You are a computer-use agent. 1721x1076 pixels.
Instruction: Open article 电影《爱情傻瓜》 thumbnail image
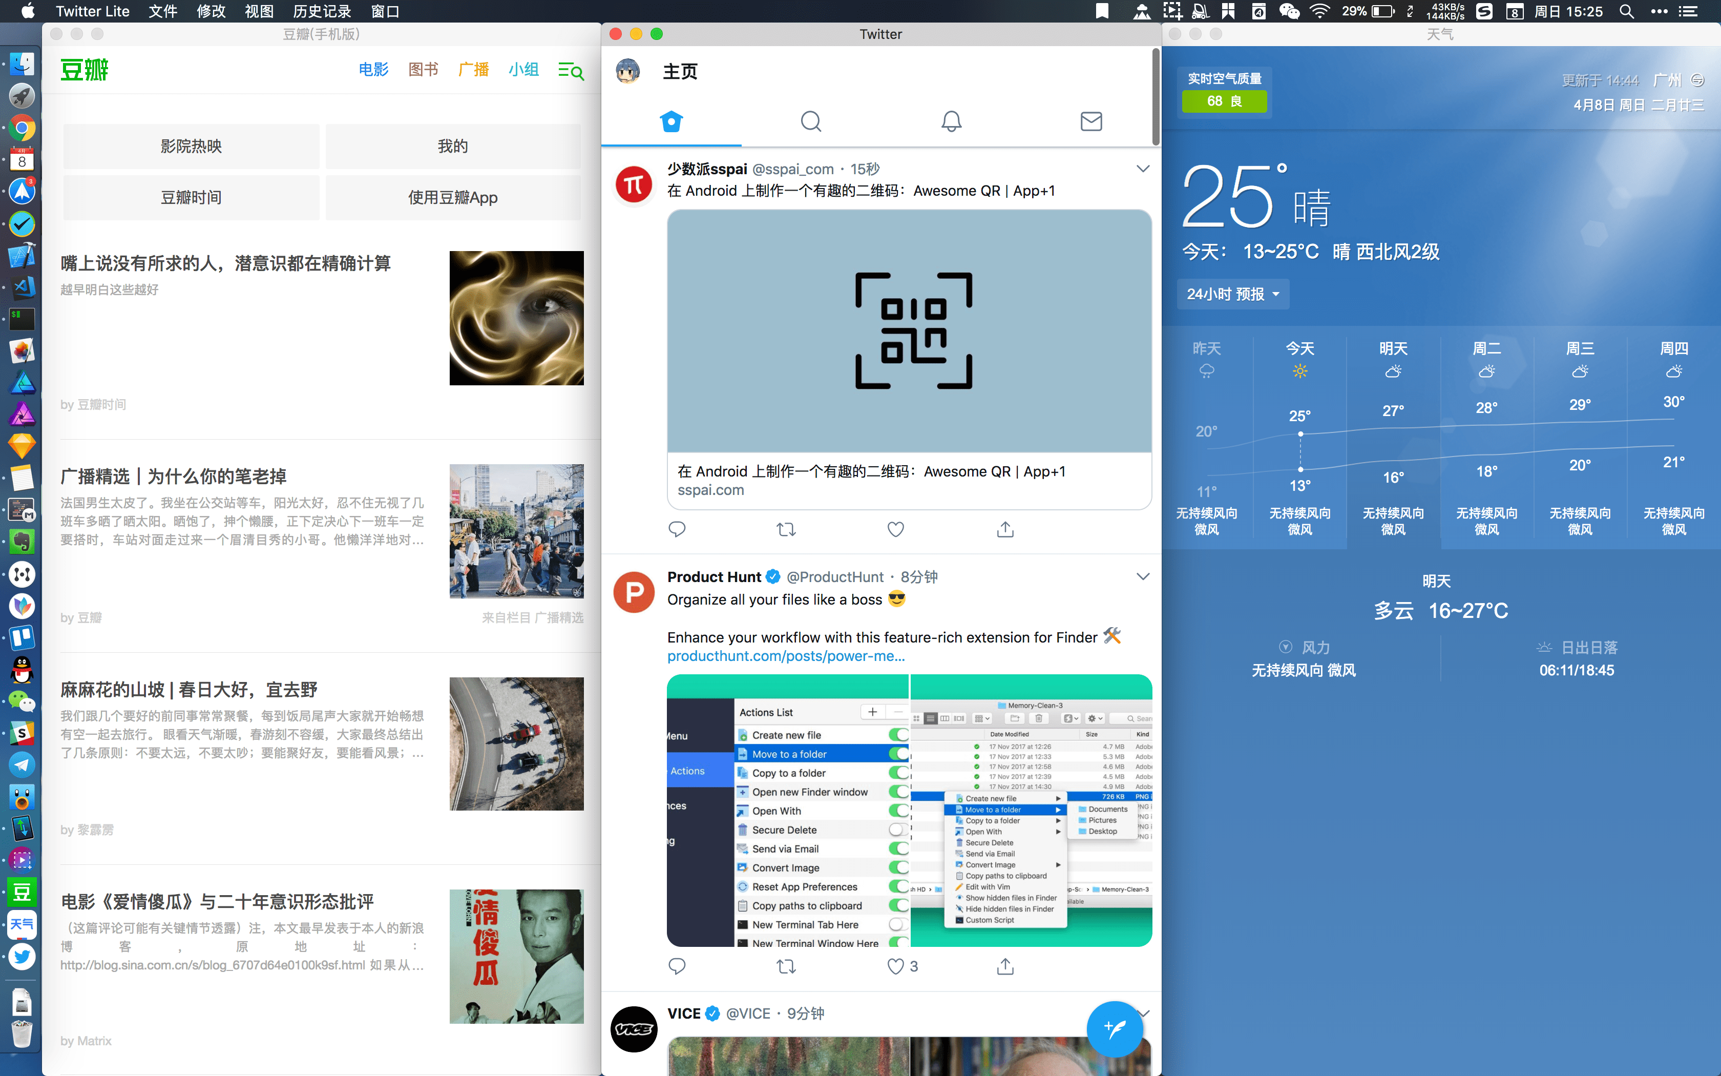pos(516,957)
